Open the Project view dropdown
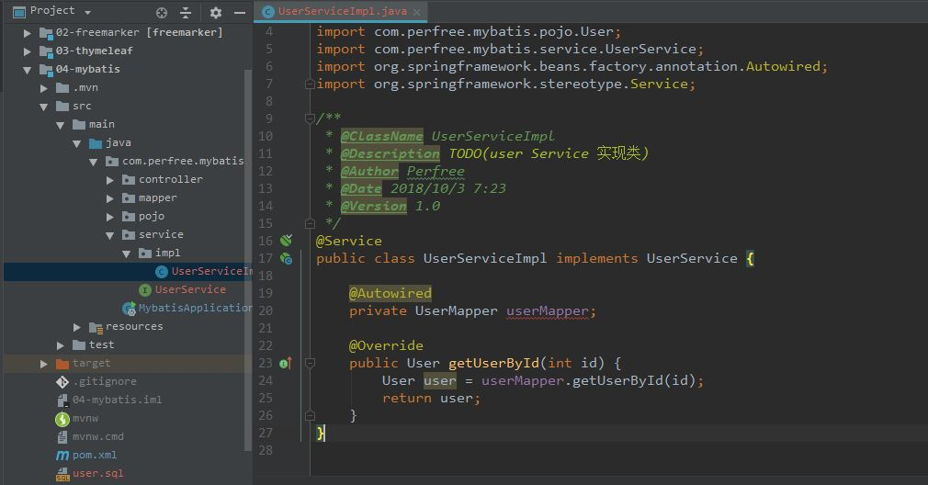 (87, 13)
